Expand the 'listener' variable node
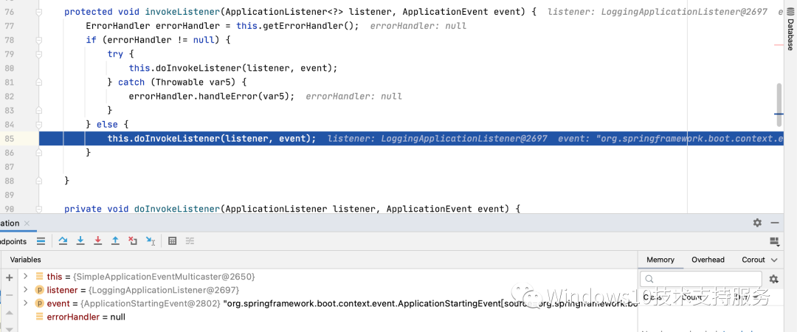The height and width of the screenshot is (332, 797). 25,290
